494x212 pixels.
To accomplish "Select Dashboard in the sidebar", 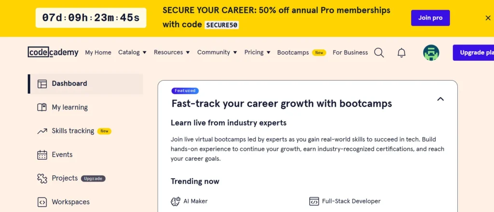I will 69,84.
